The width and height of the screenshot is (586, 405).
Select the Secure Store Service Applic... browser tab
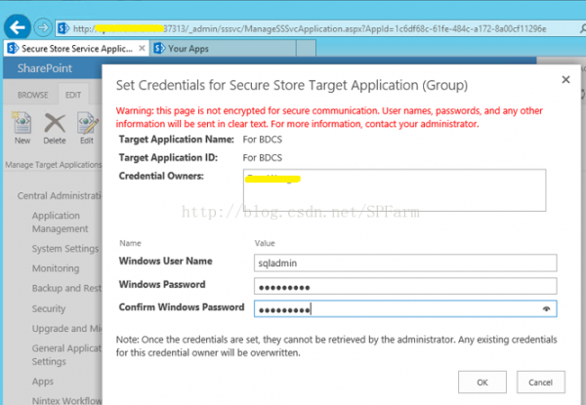(x=76, y=48)
